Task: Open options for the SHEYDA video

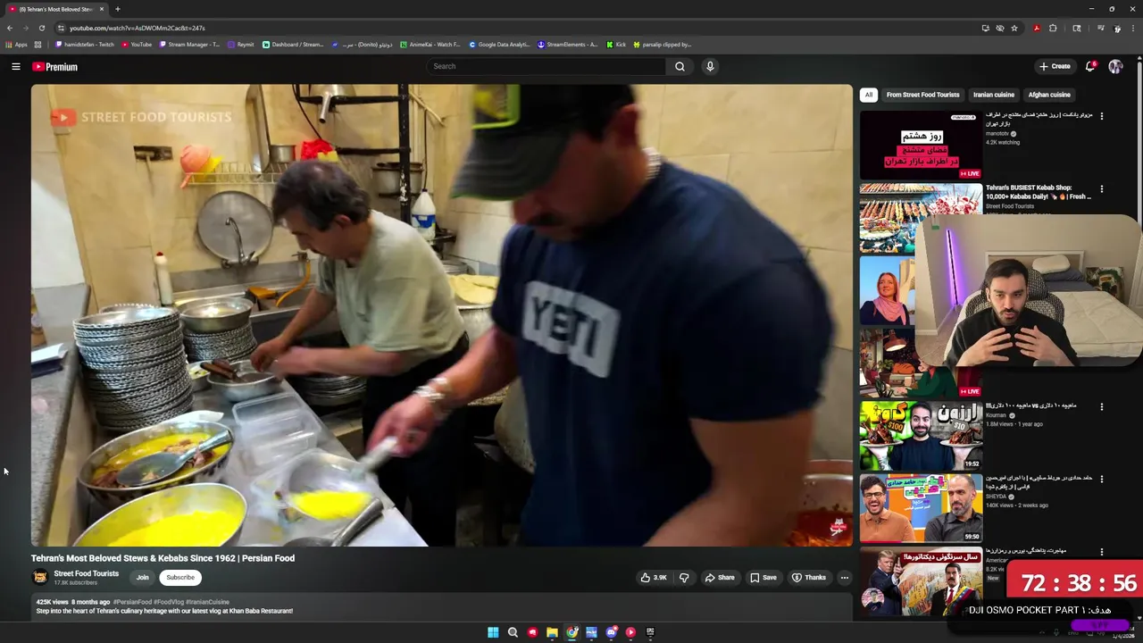Action: point(1101,480)
